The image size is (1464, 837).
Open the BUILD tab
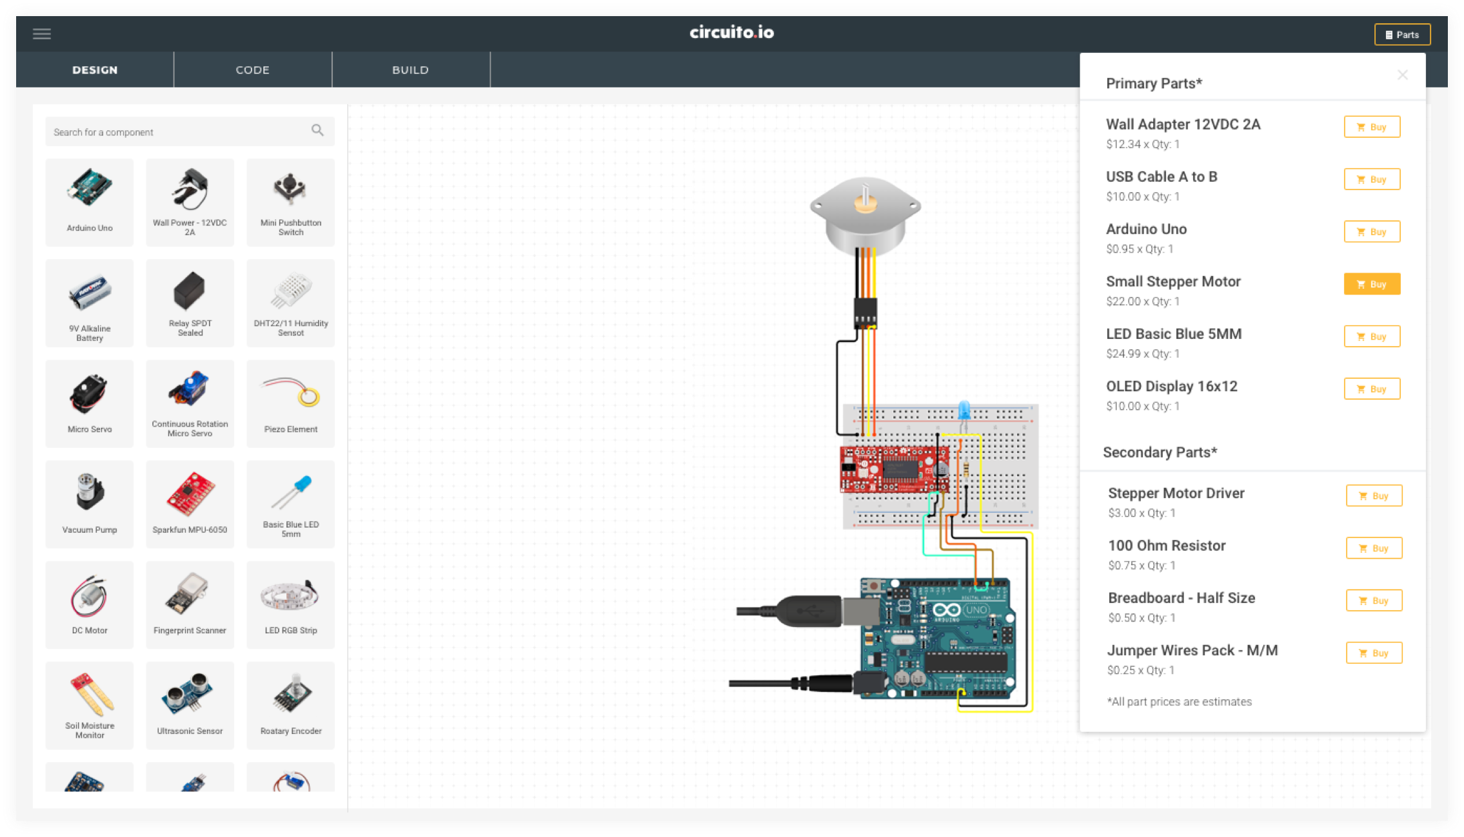tap(410, 70)
